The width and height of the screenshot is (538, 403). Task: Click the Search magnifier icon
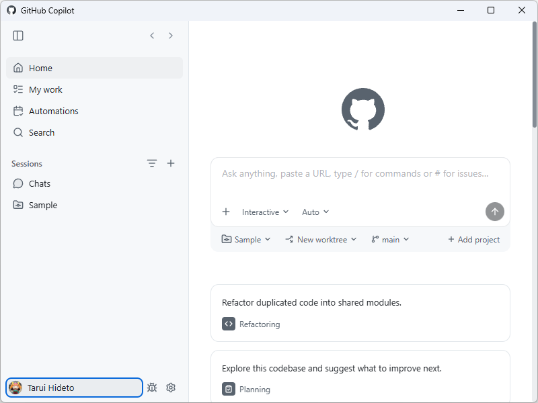pos(18,132)
